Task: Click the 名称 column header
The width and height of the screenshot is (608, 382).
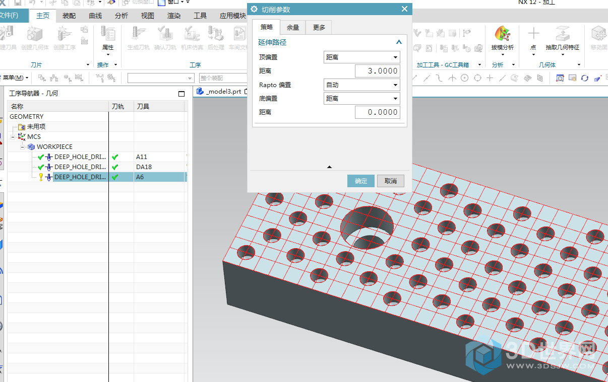Action: 58,107
